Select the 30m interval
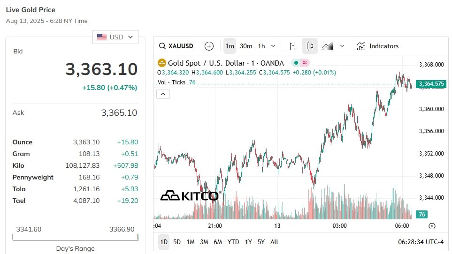 click(x=246, y=46)
